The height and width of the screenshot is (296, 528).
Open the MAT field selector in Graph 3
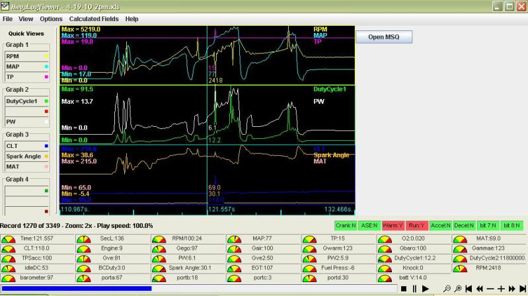tap(27, 166)
